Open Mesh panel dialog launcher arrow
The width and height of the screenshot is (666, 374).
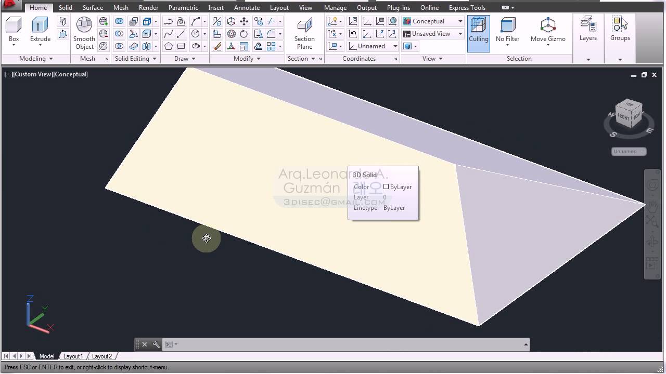click(x=107, y=59)
